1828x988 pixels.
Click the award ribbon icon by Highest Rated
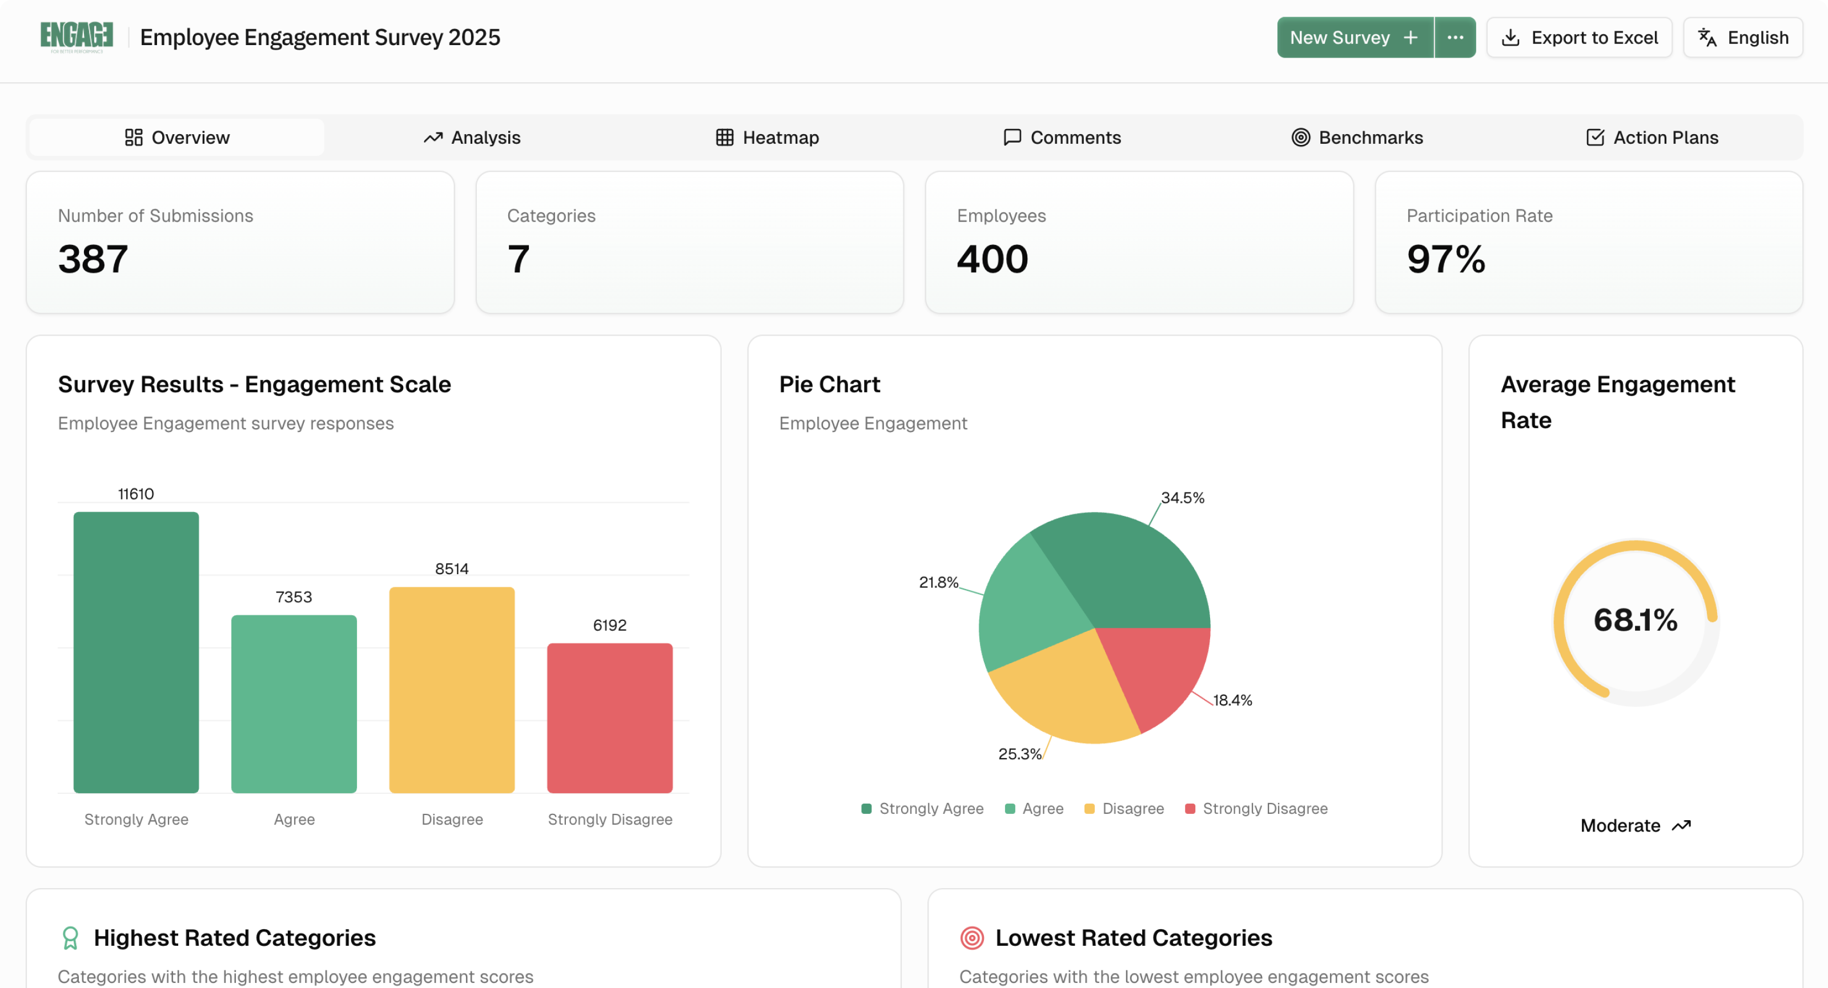[x=70, y=938]
